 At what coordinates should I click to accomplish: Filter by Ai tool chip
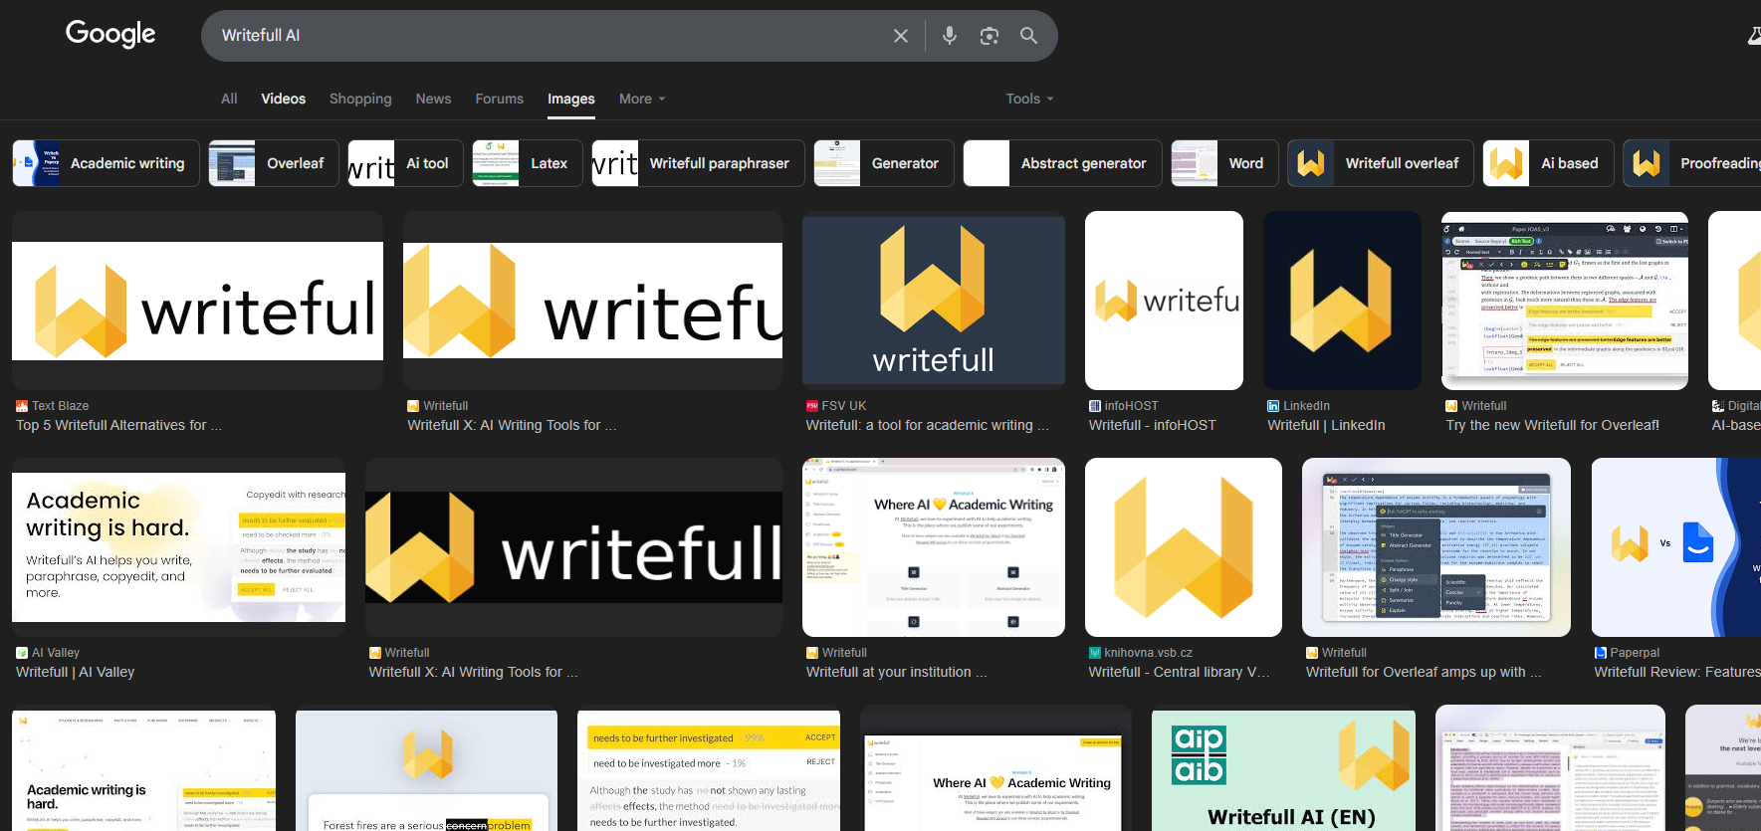click(405, 163)
